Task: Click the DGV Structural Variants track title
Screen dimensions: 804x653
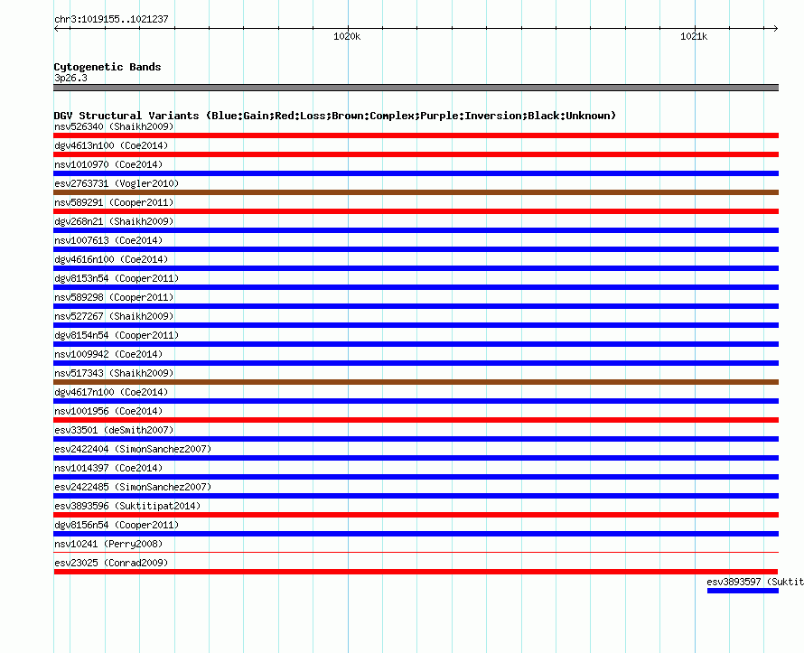Action: pyautogui.click(x=335, y=116)
